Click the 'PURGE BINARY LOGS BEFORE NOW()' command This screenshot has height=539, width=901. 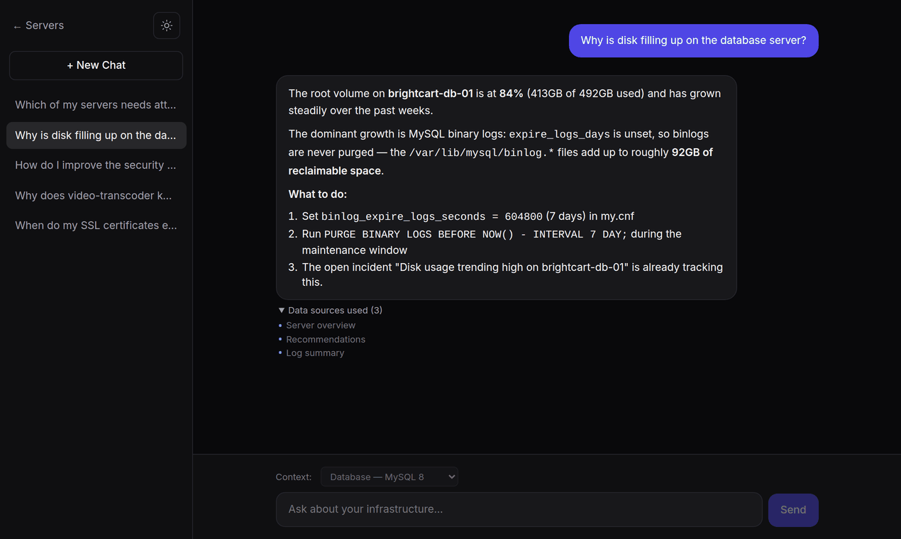[419, 234]
